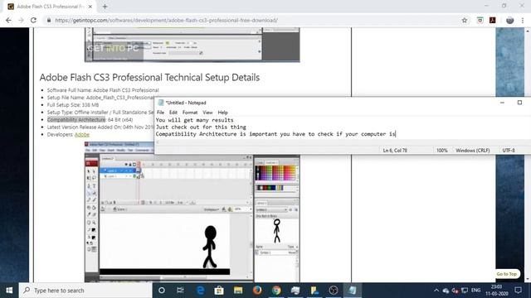This screenshot has height=298, width=531.
Task: Open a new Chrome tab
Action: click(105, 7)
